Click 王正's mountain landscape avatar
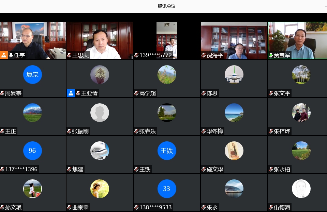This screenshot has width=327, height=212. point(32,112)
